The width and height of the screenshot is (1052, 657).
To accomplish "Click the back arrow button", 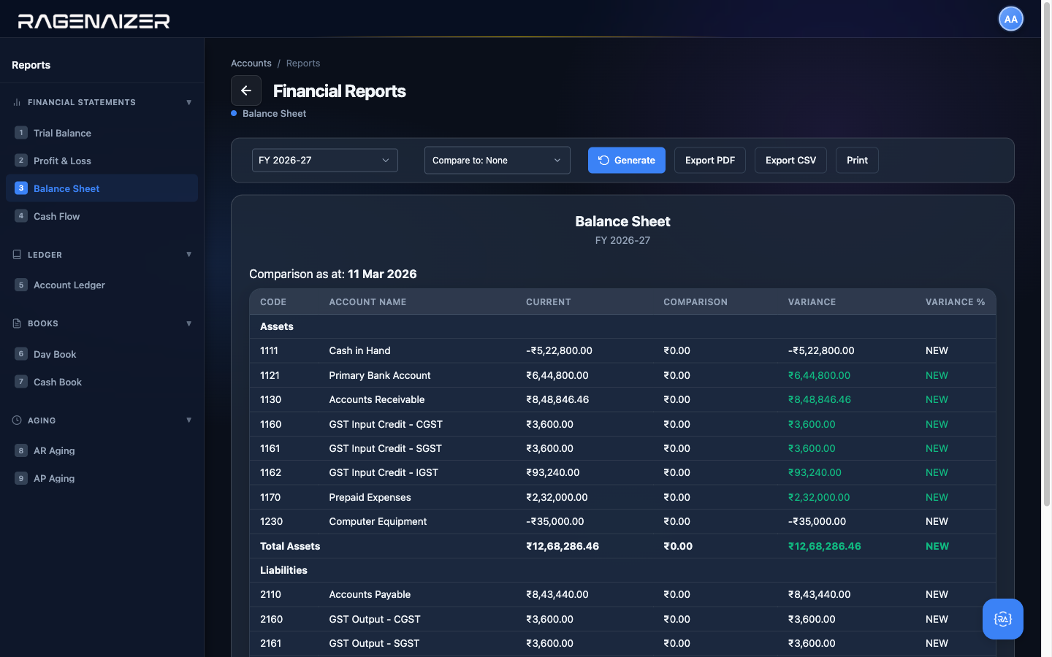I will (246, 91).
